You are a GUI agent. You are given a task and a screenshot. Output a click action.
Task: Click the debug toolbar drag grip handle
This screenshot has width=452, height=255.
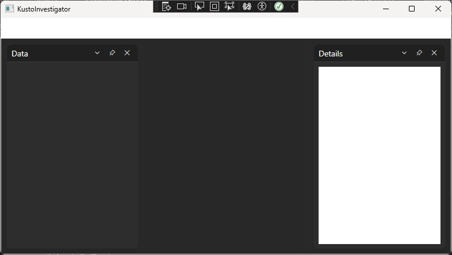point(157,6)
